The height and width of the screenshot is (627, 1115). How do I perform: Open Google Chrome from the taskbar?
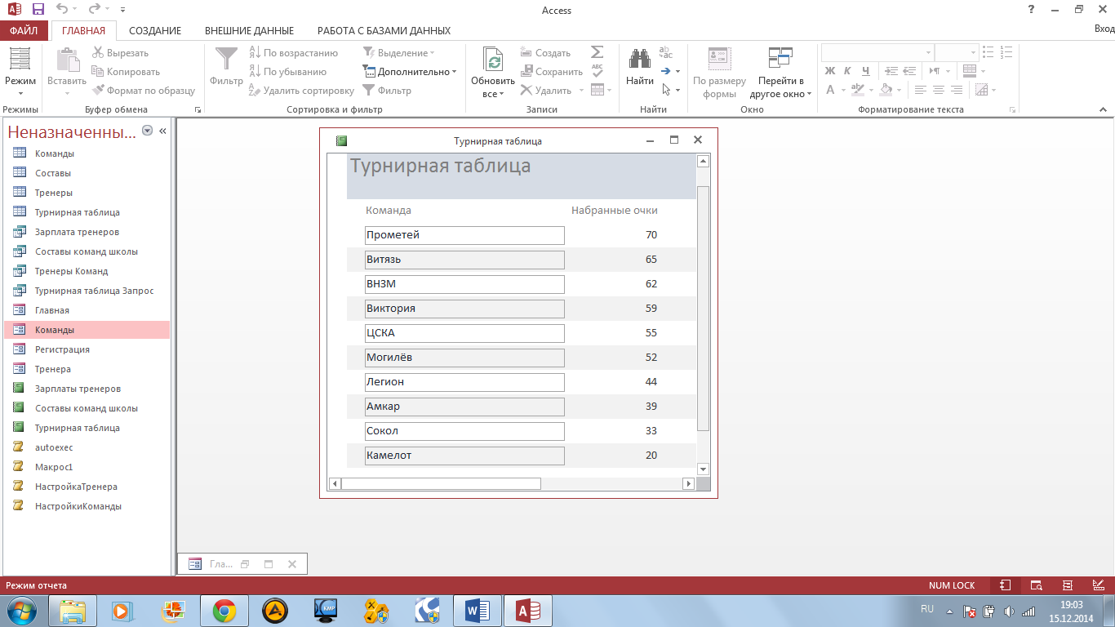click(224, 610)
